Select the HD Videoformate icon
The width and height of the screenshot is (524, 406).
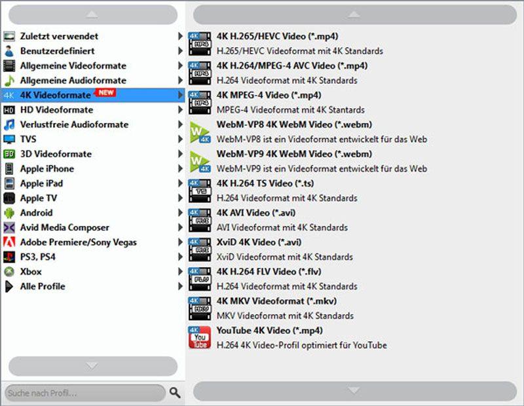[9, 109]
